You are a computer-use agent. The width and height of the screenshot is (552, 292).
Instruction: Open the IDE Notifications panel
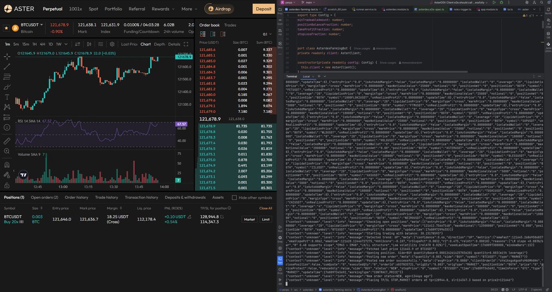(x=547, y=11)
